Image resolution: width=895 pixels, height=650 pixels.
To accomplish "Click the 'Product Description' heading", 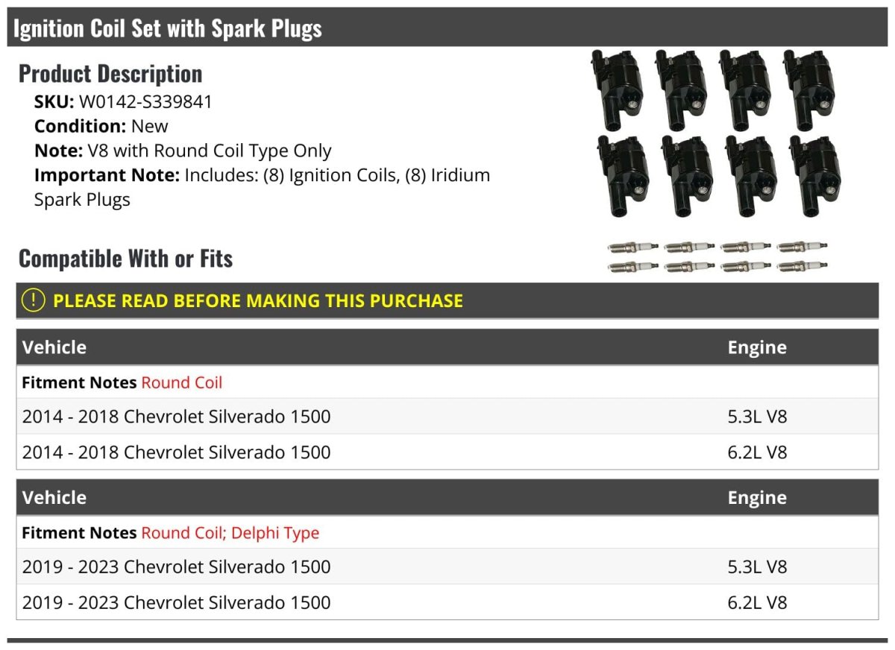I will pyautogui.click(x=110, y=74).
